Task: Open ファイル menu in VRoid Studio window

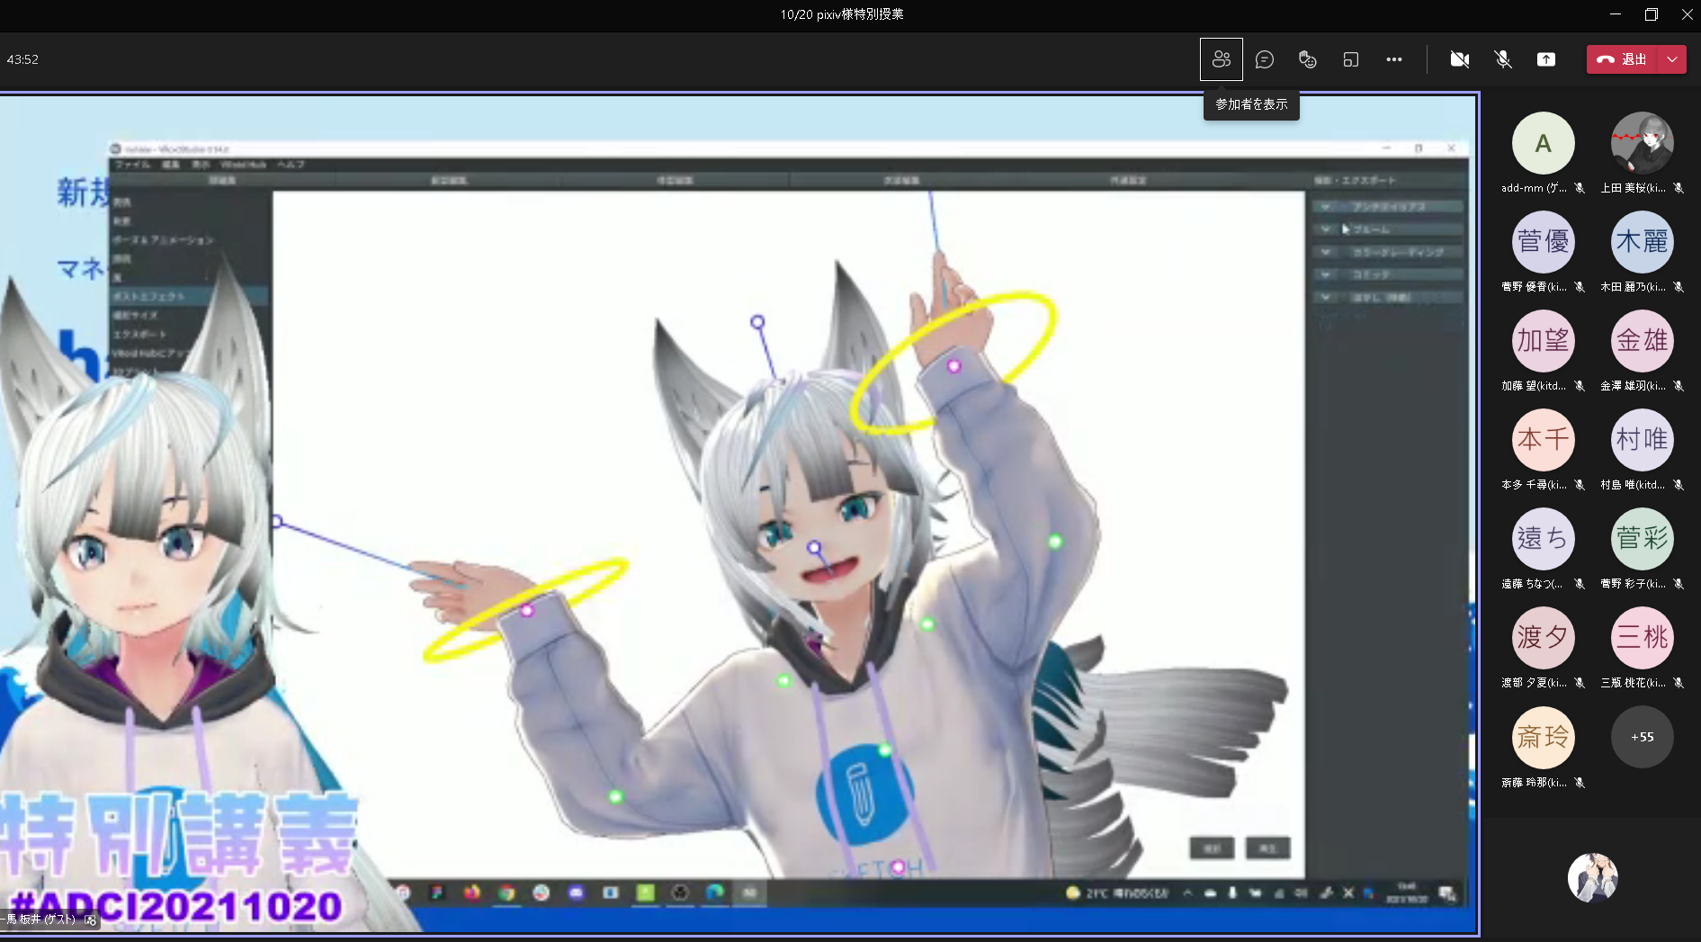Action: point(132,165)
